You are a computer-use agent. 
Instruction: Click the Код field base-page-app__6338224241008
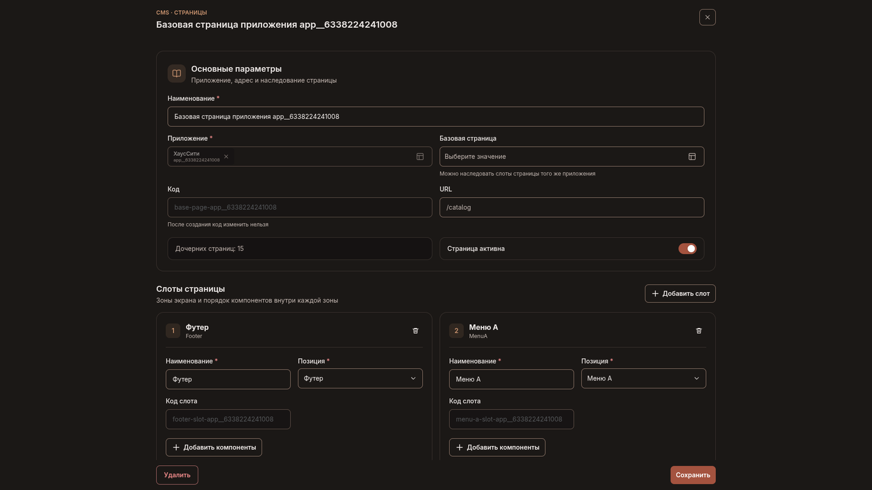[300, 207]
